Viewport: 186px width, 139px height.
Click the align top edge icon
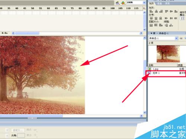click(166, 11)
